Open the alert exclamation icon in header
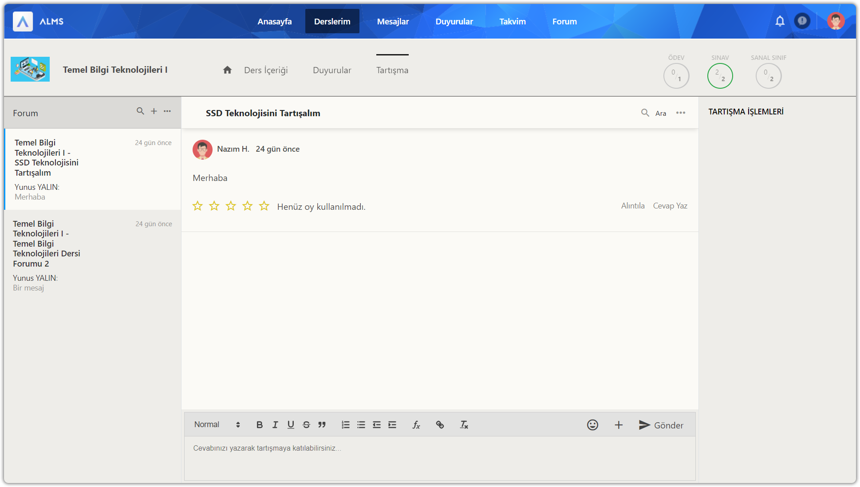Viewport: 860px width, 487px height. click(802, 21)
